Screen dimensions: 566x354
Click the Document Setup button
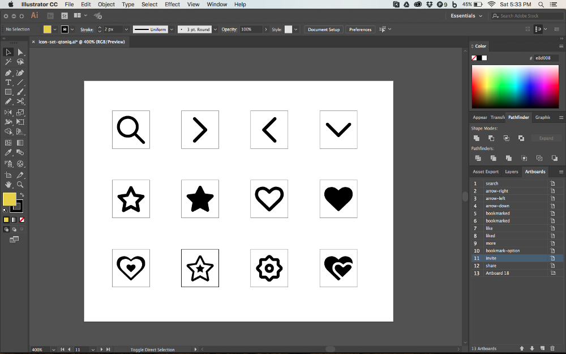(x=324, y=29)
